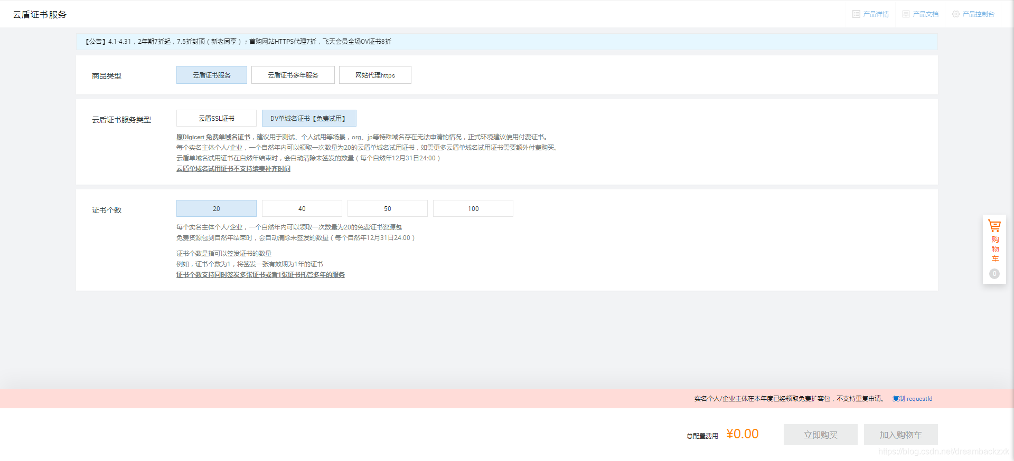Set certificate count to 40
The image size is (1014, 461).
pyautogui.click(x=302, y=208)
